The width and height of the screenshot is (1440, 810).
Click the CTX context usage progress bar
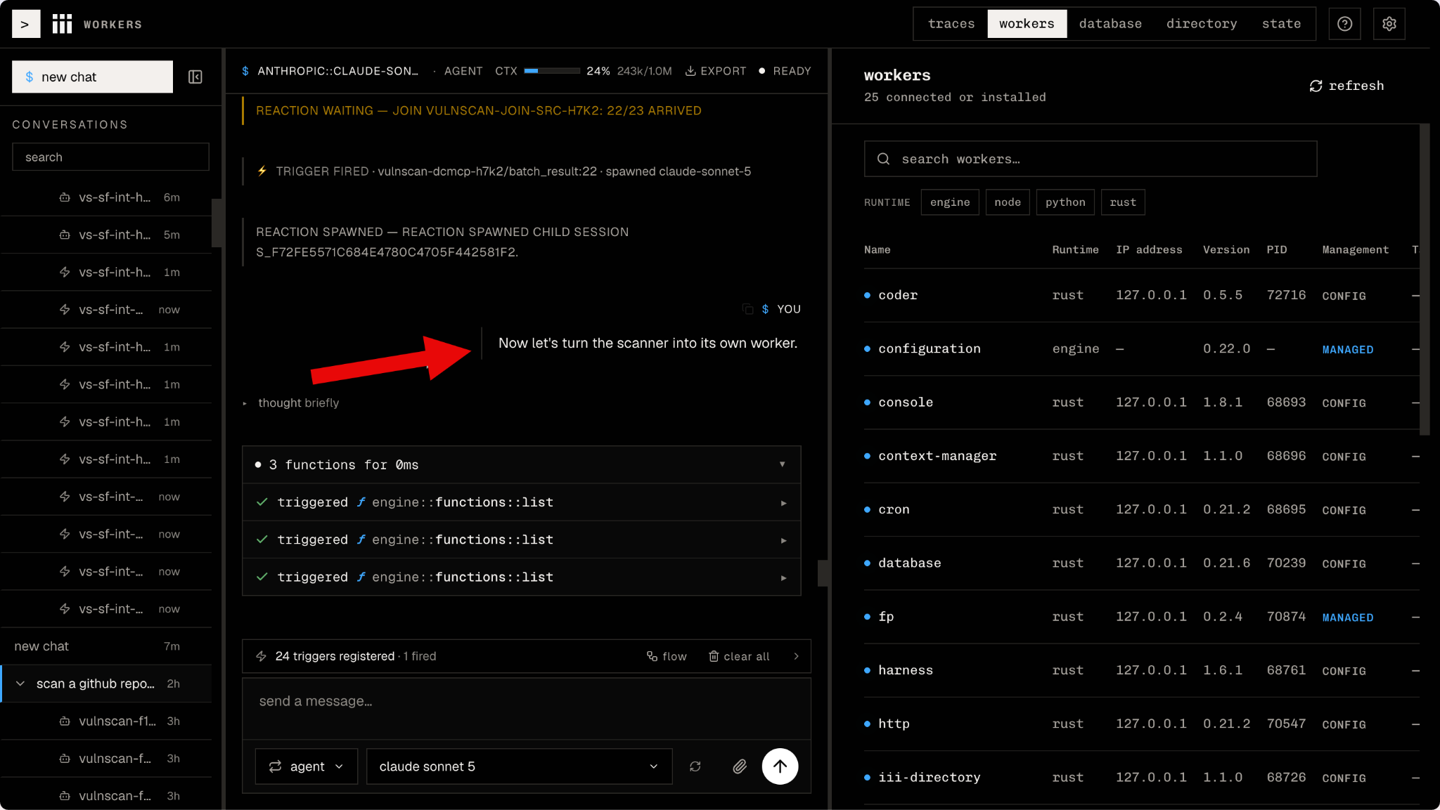(x=551, y=71)
